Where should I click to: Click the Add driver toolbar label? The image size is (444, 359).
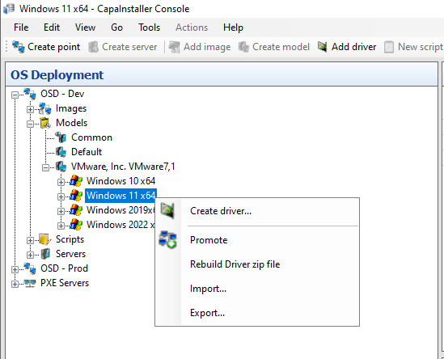[x=354, y=47]
